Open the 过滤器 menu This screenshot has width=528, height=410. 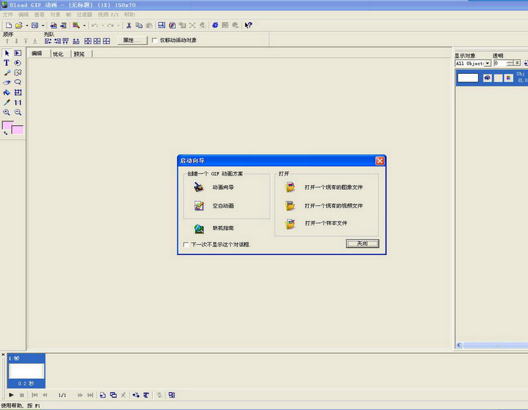point(84,15)
